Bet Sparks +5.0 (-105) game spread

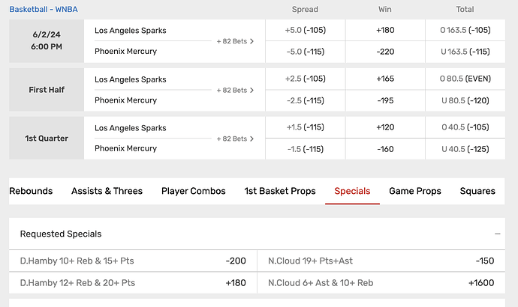pyautogui.click(x=306, y=31)
